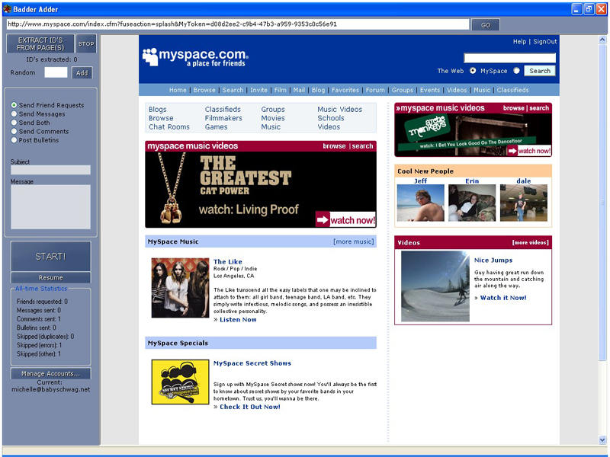The image size is (610, 457).
Task: Click the Add button next to Random
Action: point(82,72)
